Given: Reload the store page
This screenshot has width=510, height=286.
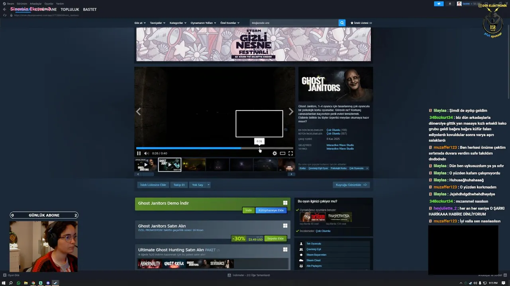Looking at the screenshot, I should (5, 15).
